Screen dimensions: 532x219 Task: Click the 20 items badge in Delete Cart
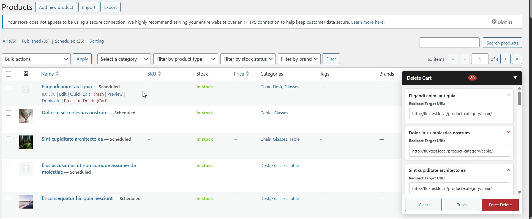coord(472,78)
